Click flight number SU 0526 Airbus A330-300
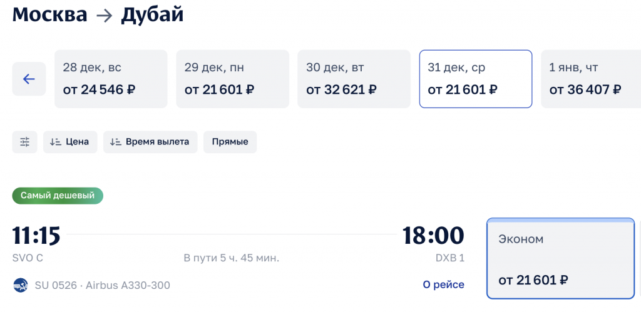641x312 pixels. (x=100, y=285)
